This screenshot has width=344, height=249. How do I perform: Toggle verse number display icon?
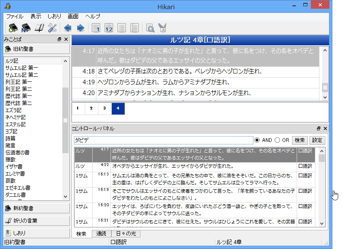click(97, 28)
